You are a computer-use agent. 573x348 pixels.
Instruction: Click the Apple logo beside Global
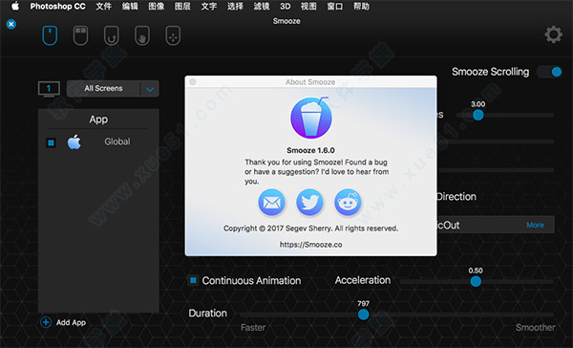pyautogui.click(x=74, y=142)
